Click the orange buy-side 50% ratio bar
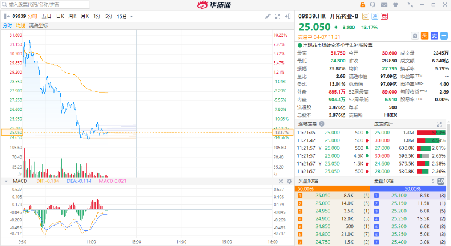Image resolution: width=451 pixels, height=246 pixels. tap(333, 188)
